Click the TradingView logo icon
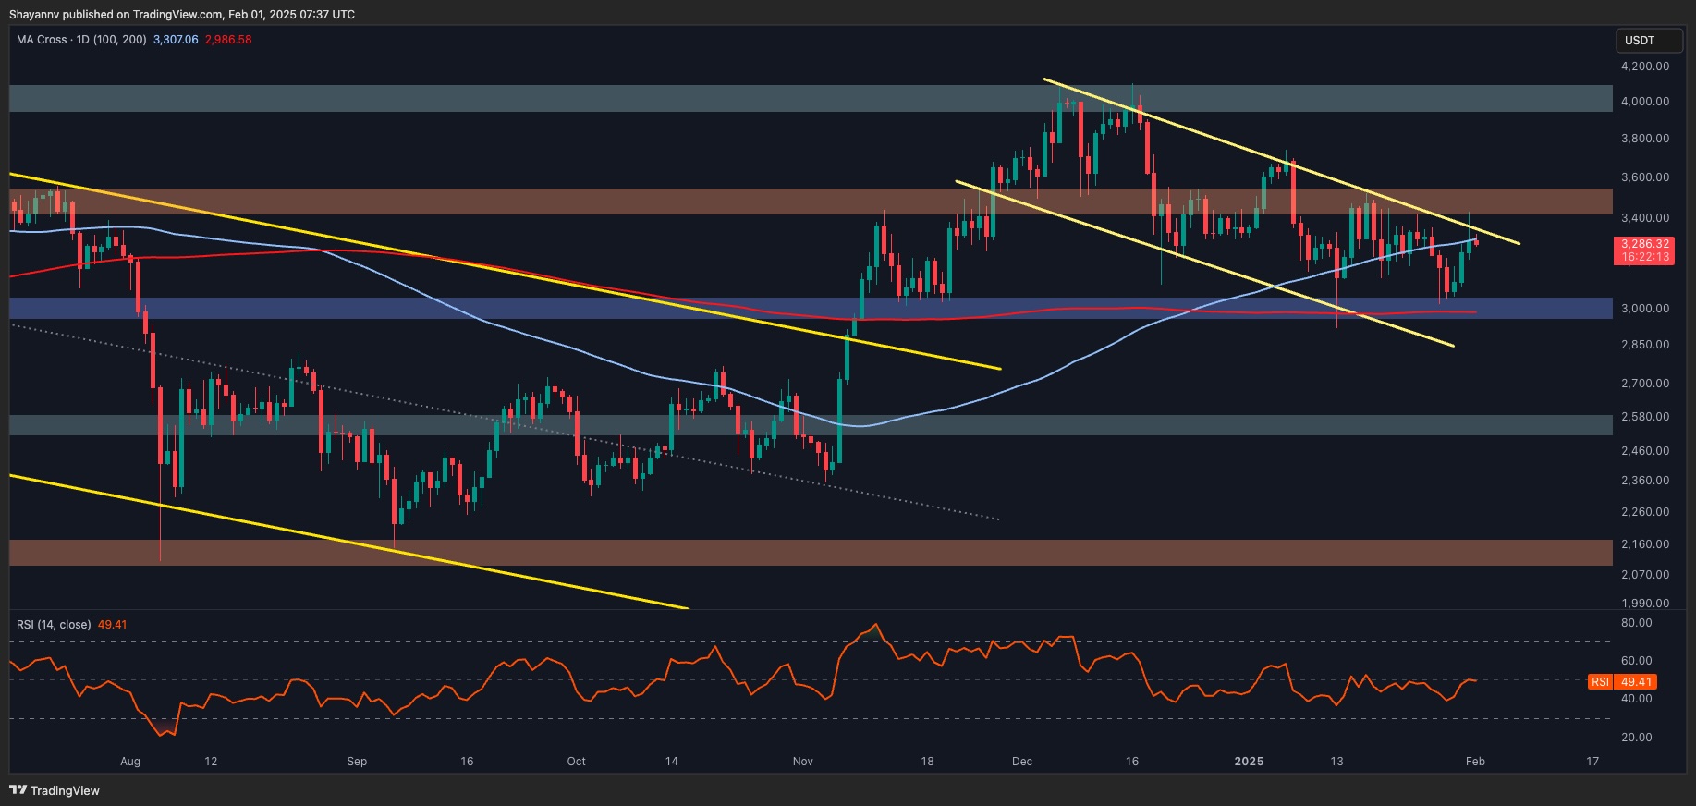This screenshot has width=1696, height=806. pyautogui.click(x=18, y=790)
